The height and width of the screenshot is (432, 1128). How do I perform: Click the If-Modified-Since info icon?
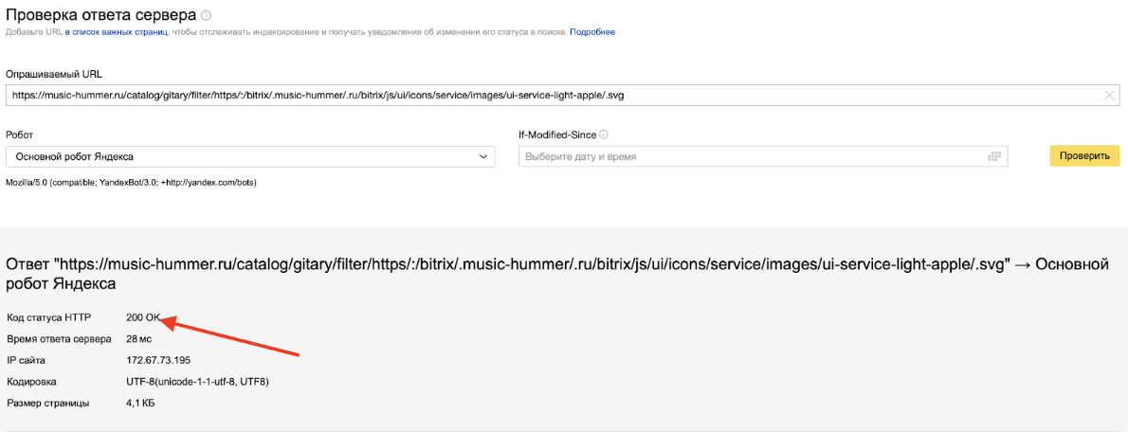click(603, 135)
